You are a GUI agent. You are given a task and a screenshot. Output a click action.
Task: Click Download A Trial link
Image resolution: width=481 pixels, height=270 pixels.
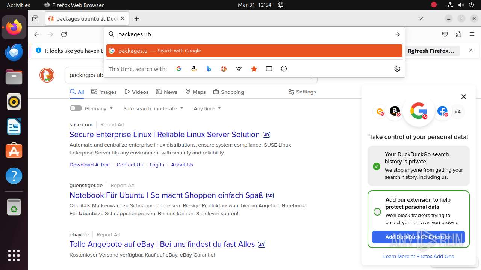[89, 165]
